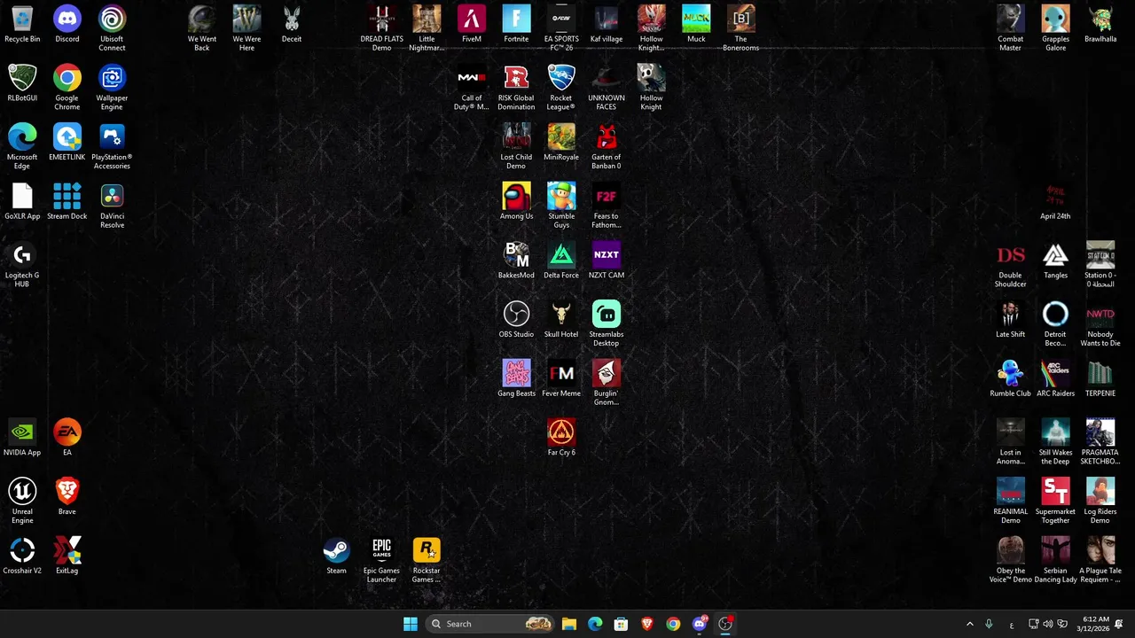Select EA SPORTS FC 26 icon

click(561, 28)
